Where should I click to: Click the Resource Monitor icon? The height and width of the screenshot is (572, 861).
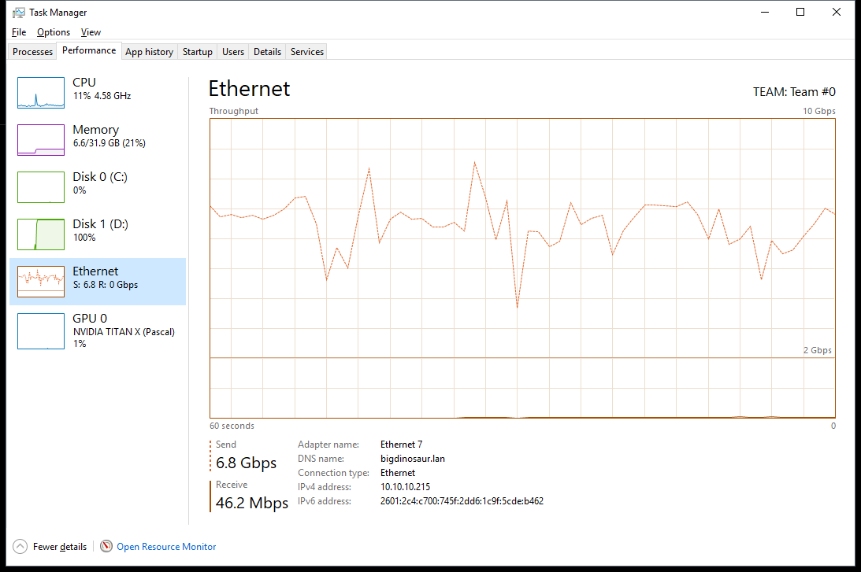[x=106, y=547]
